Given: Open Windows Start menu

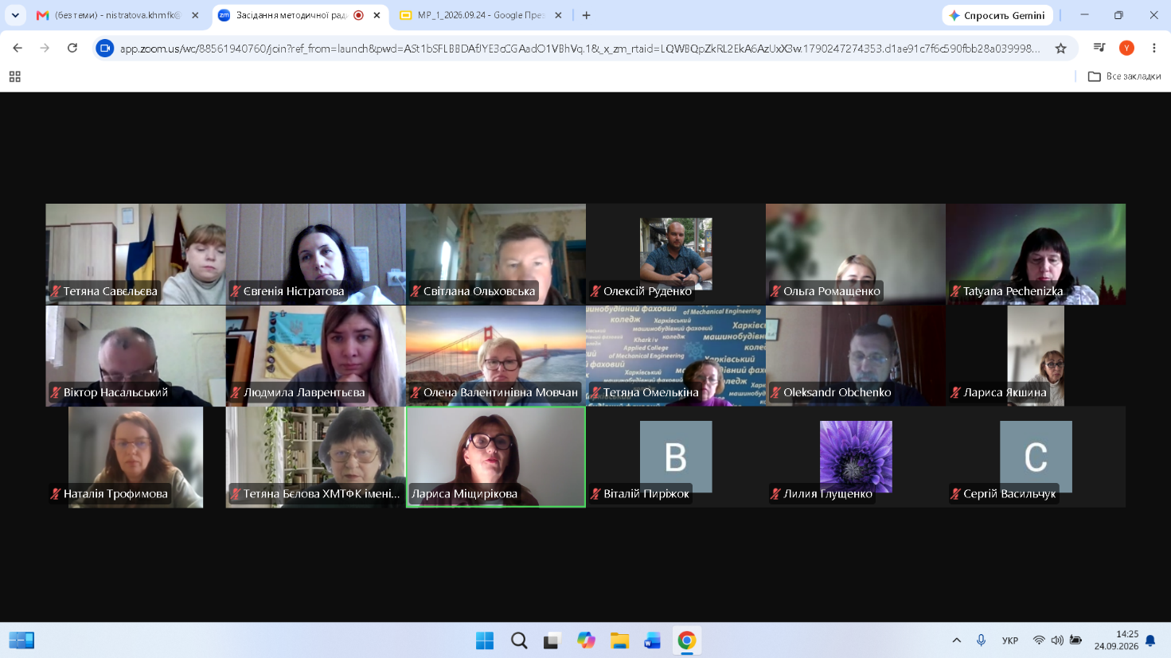Looking at the screenshot, I should [484, 640].
